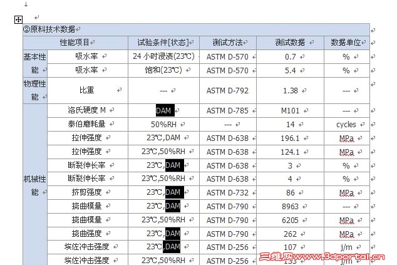
Task: Click the '测试方法' column header
Action: pos(228,43)
